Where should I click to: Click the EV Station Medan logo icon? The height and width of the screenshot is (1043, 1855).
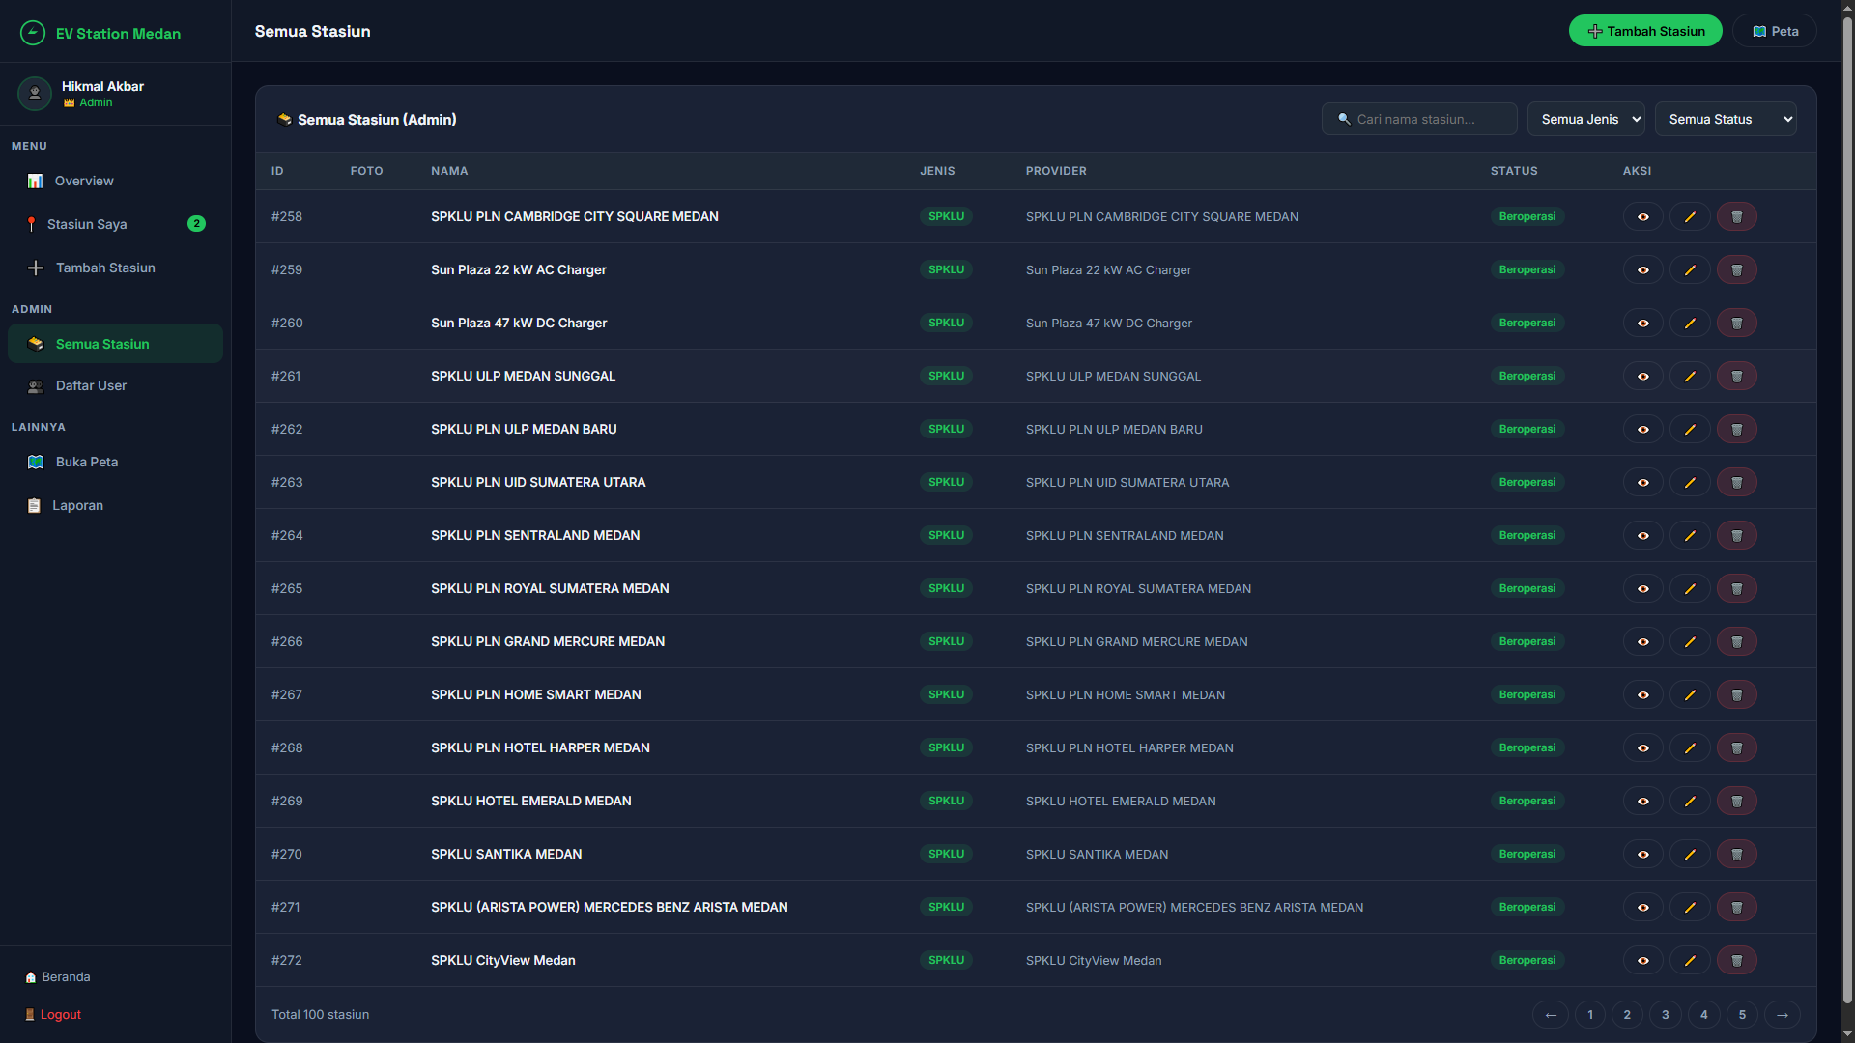[x=33, y=33]
